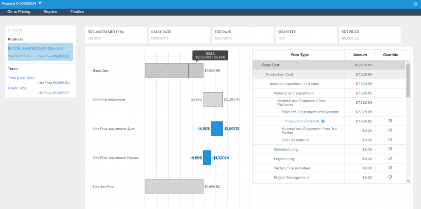
Task: Click Project Management override pencil icon
Action: pos(391,177)
